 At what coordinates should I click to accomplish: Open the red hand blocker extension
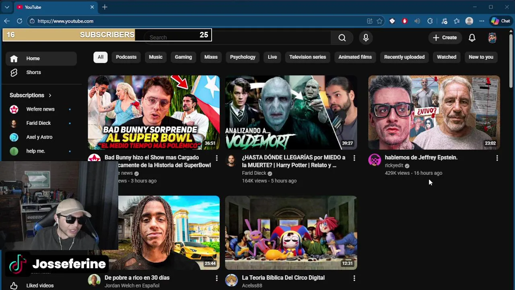click(x=405, y=21)
